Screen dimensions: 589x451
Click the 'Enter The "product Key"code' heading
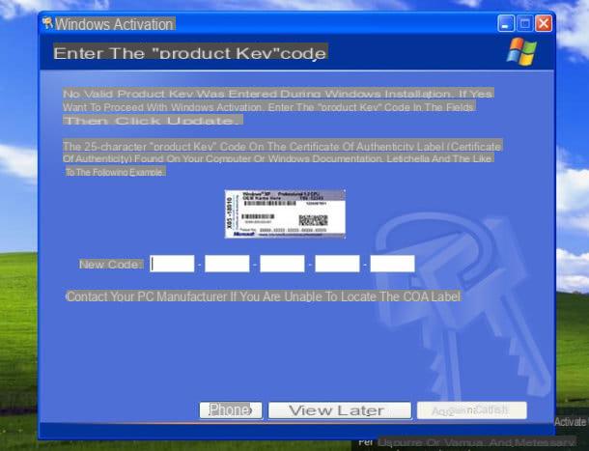pos(190,52)
